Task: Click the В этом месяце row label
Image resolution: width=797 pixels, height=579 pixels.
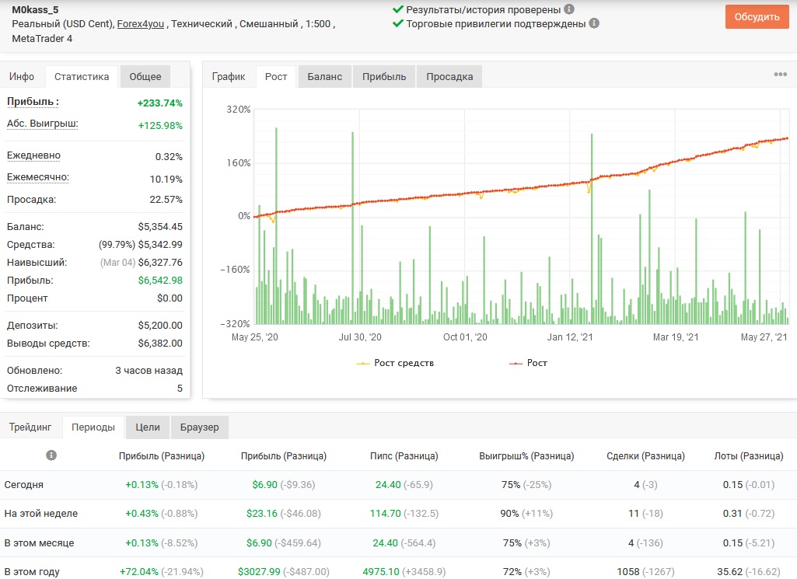Action: [39, 543]
